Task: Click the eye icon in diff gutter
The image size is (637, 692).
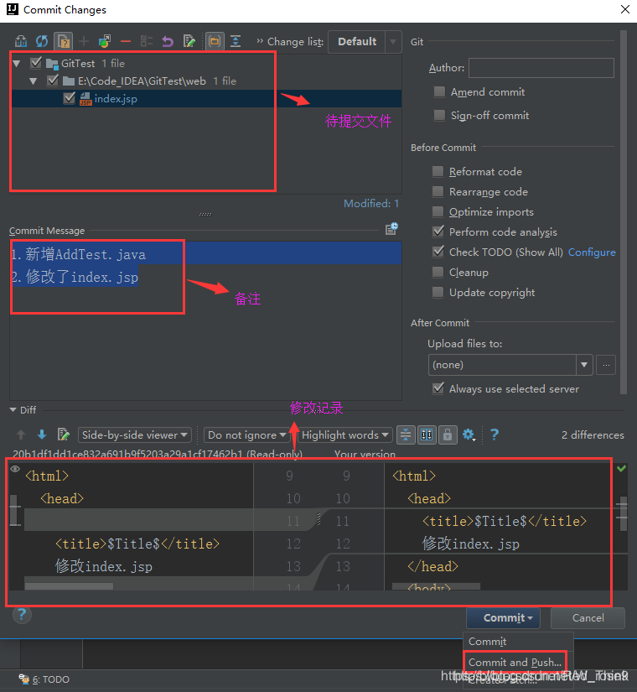Action: (x=15, y=469)
